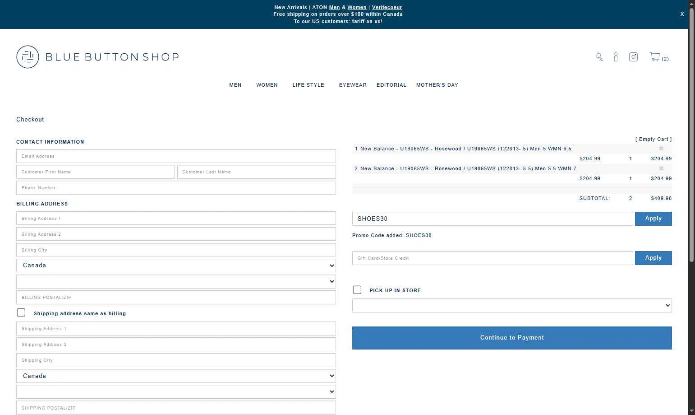Click the Checkout page title
The image size is (695, 415).
point(30,119)
